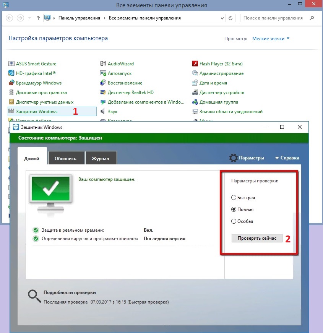Open Брандмауэр Windows link
Image resolution: width=323 pixels, height=333 pixels.
point(39,83)
